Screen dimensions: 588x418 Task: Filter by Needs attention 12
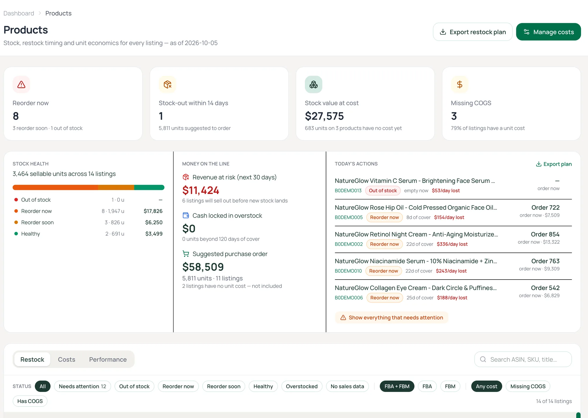(x=82, y=386)
